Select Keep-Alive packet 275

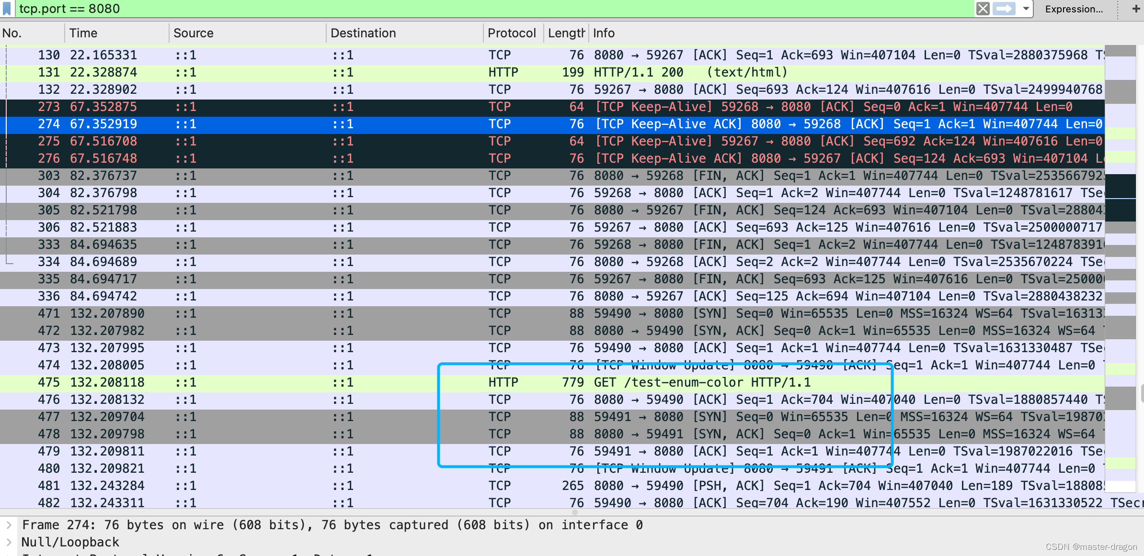coord(552,141)
